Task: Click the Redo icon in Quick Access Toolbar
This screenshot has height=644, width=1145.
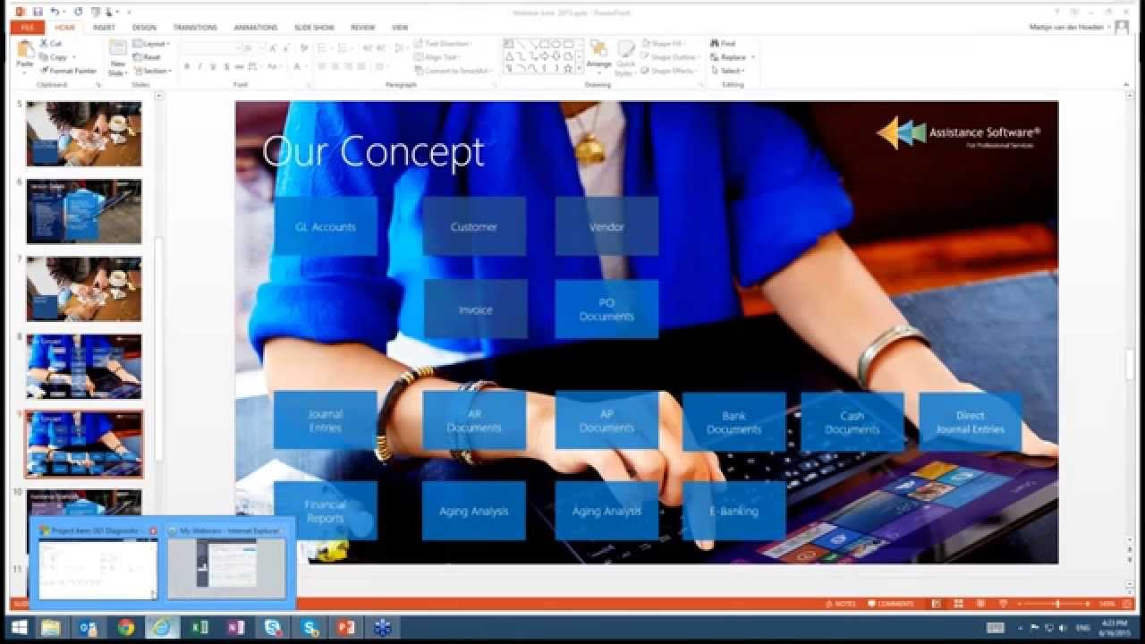Action: (79, 12)
